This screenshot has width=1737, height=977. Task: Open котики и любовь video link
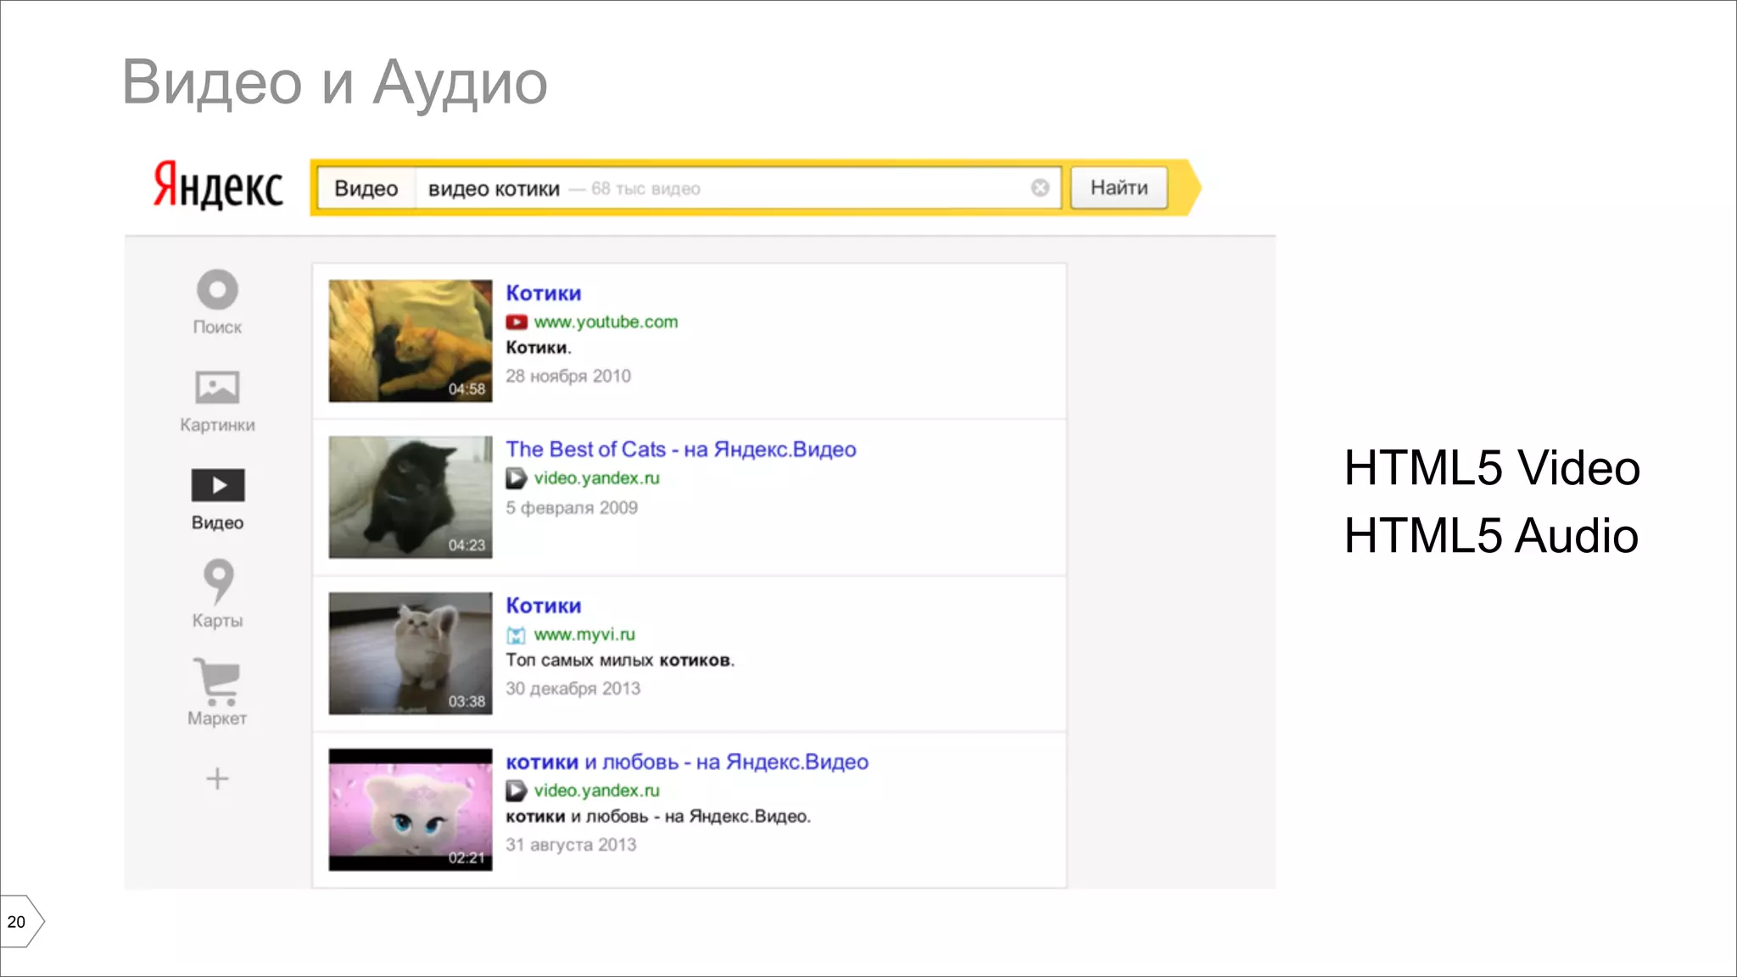[x=687, y=762]
